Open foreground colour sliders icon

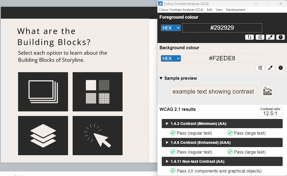point(260,37)
